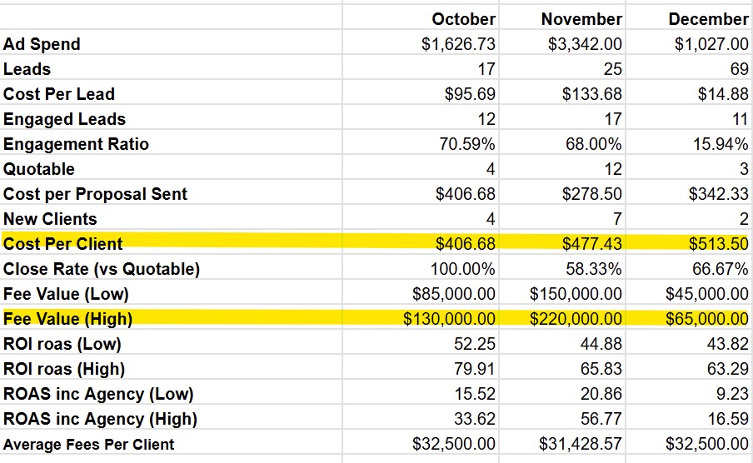Click October Fee Value High $130,000.00 cell
The image size is (753, 463).
450,319
